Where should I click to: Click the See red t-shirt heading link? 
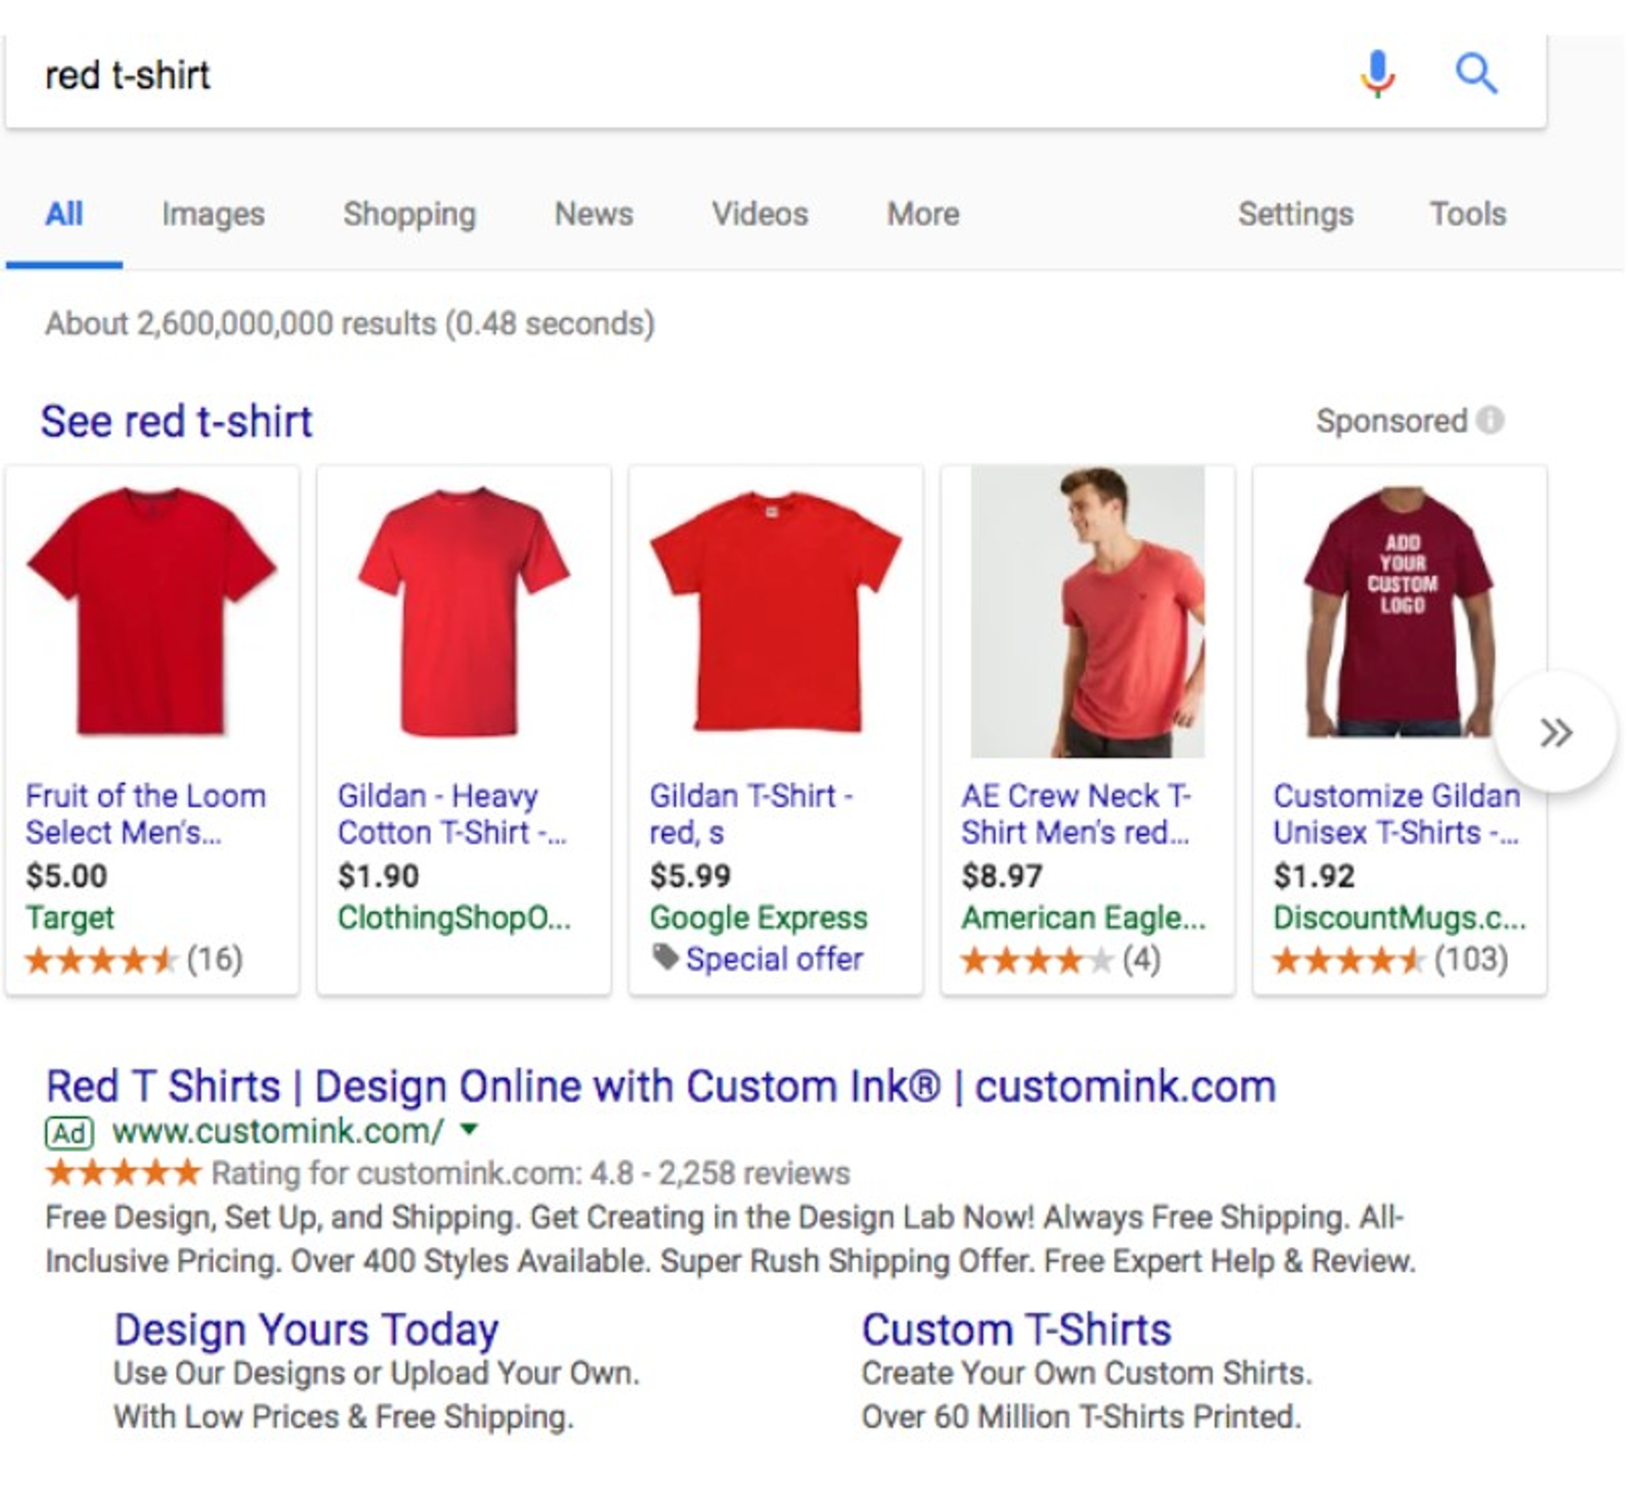point(176,422)
